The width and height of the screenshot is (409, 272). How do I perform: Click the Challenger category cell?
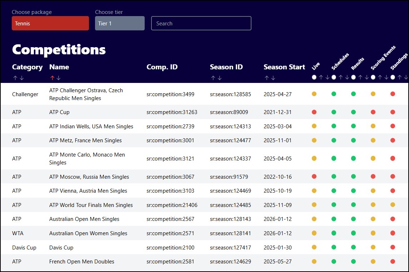[25, 94]
